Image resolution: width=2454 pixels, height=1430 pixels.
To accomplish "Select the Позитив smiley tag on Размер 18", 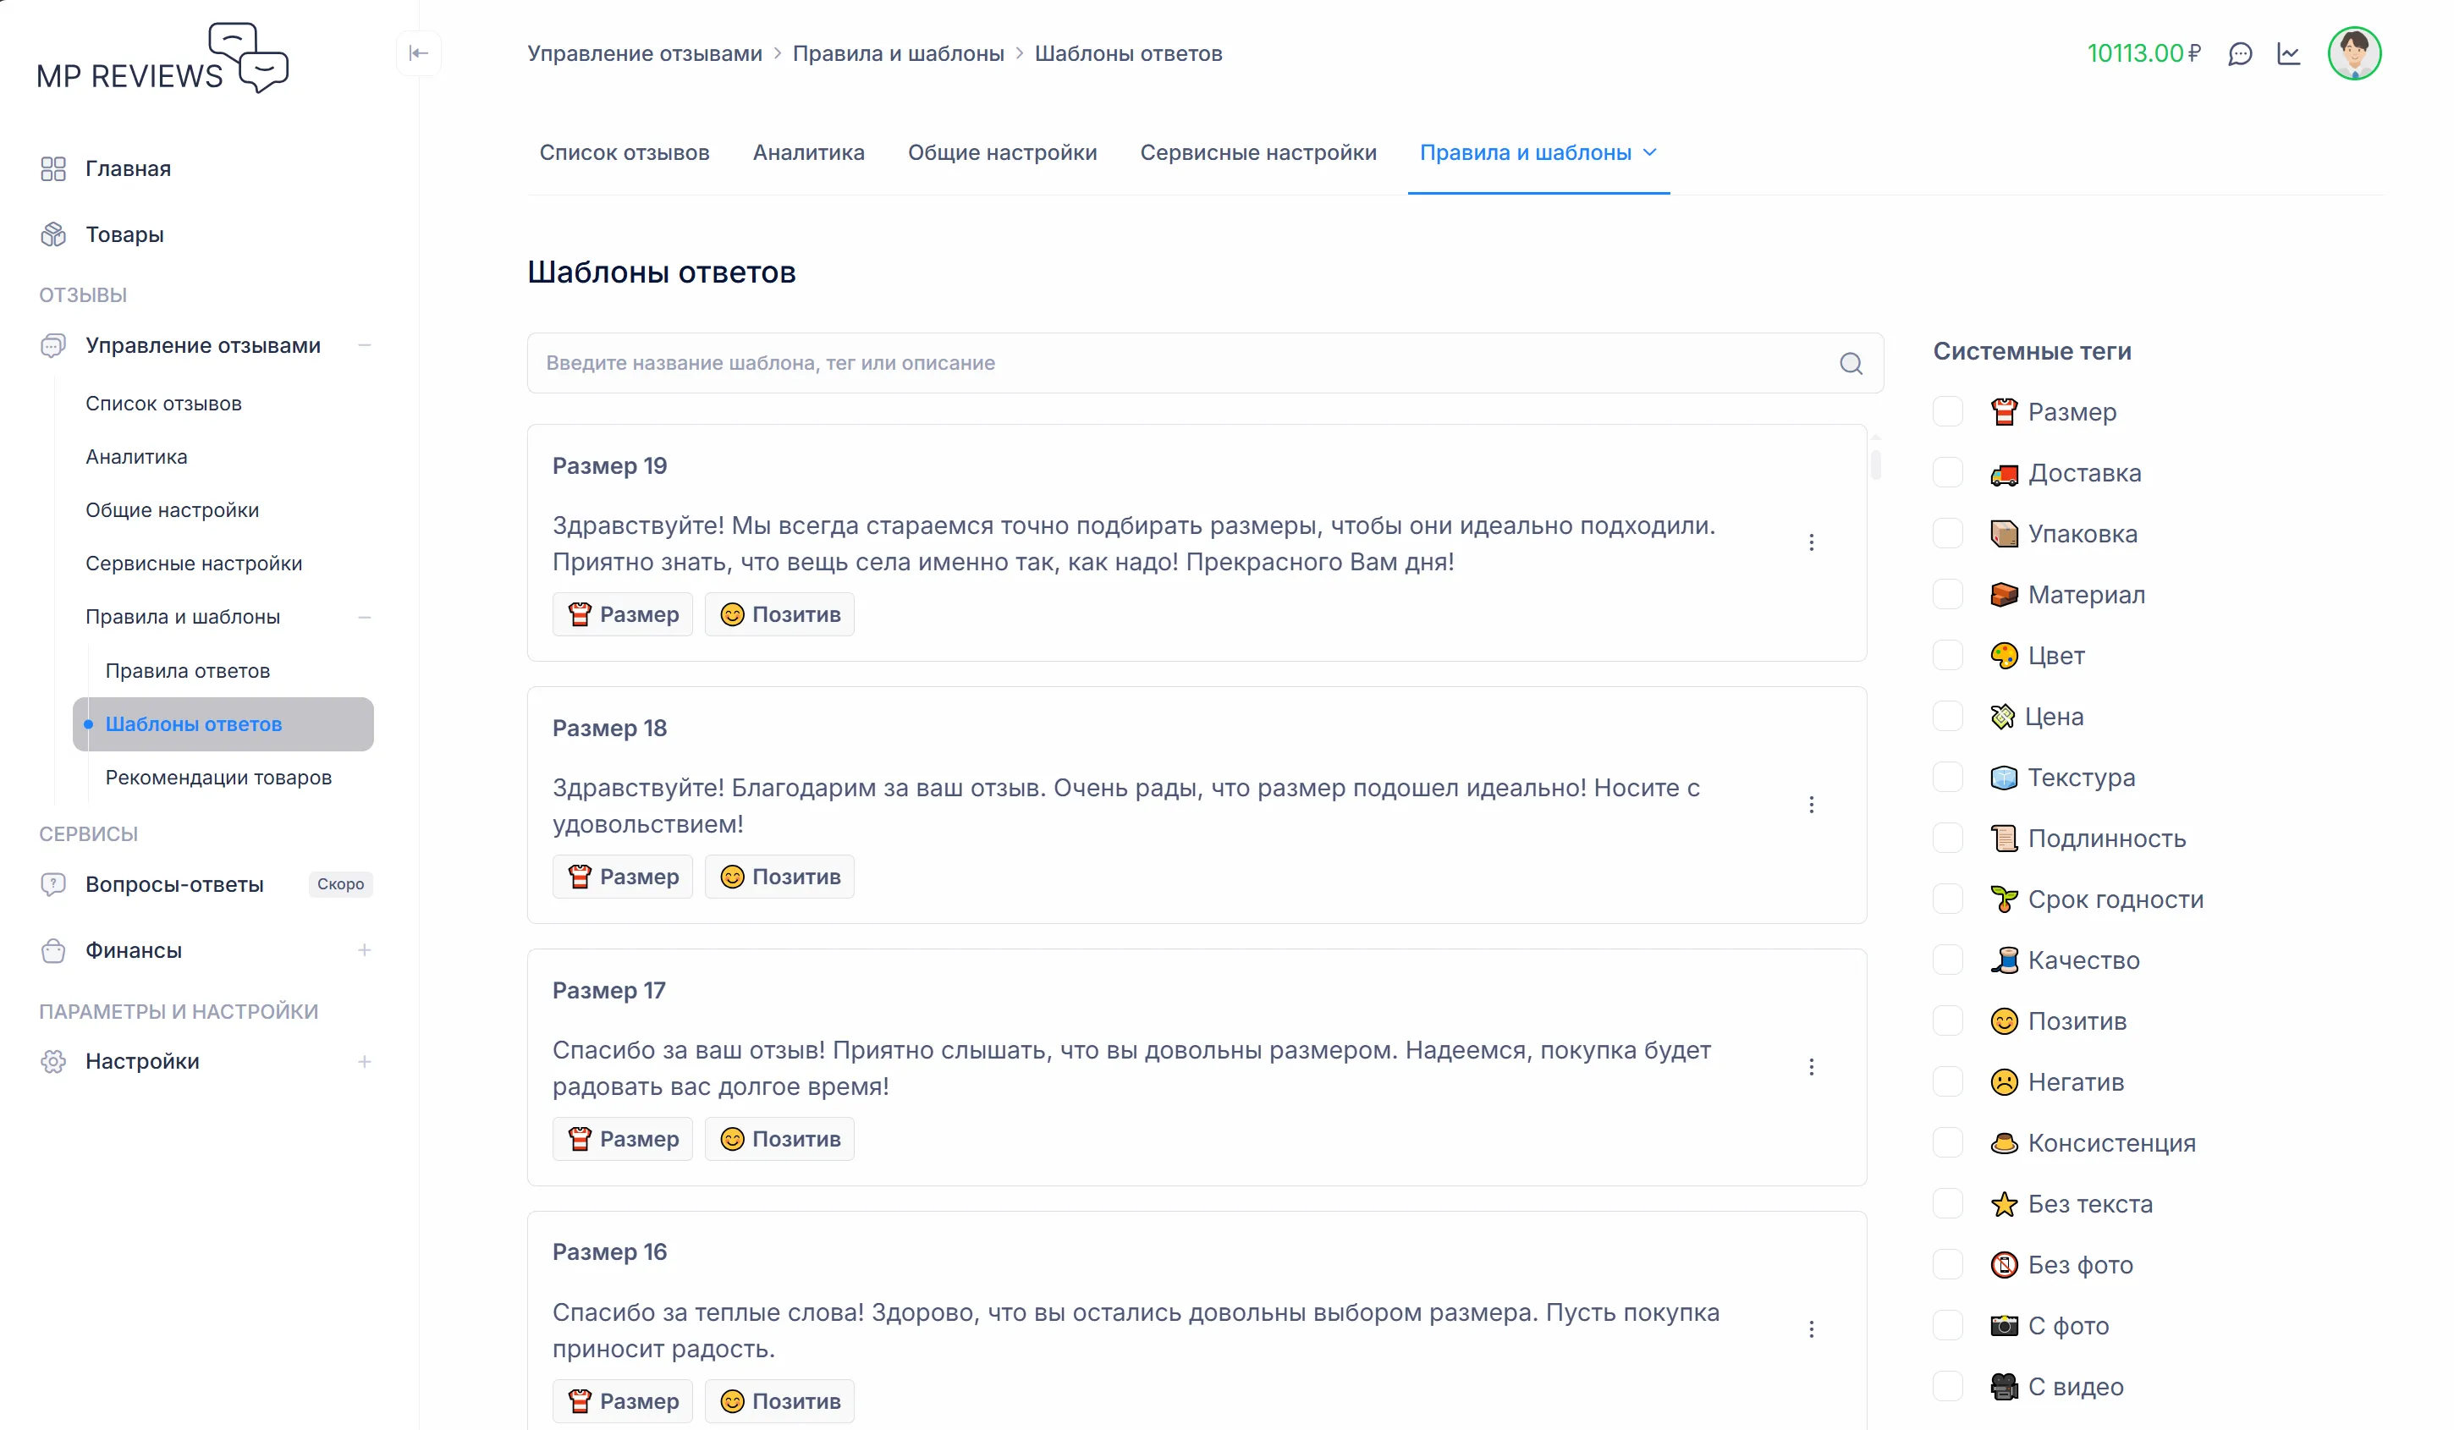I will [x=734, y=876].
